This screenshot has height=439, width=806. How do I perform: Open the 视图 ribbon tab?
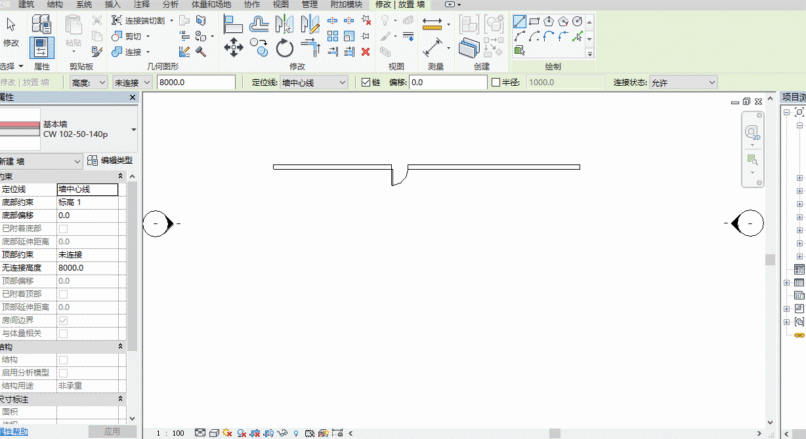[280, 5]
